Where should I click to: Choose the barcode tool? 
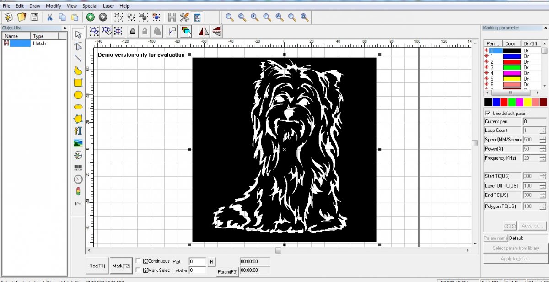click(78, 167)
